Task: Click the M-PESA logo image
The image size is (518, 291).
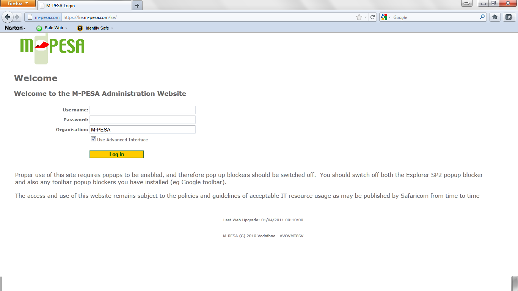Action: [52, 48]
